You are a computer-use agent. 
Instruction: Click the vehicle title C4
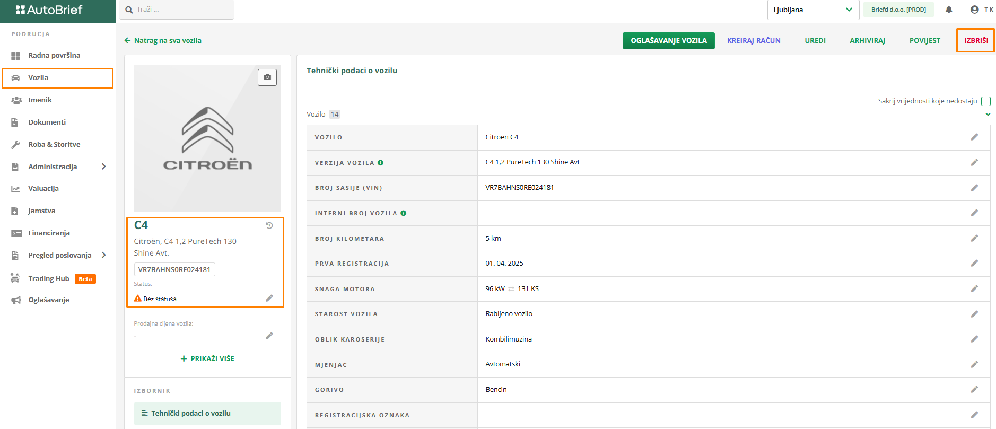point(141,225)
